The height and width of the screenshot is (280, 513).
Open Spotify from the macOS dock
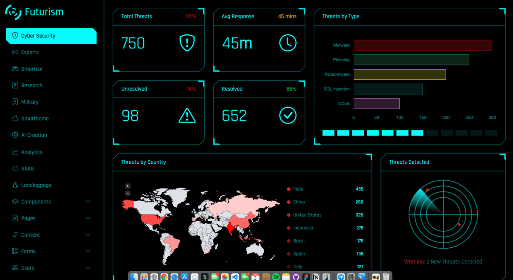275,276
